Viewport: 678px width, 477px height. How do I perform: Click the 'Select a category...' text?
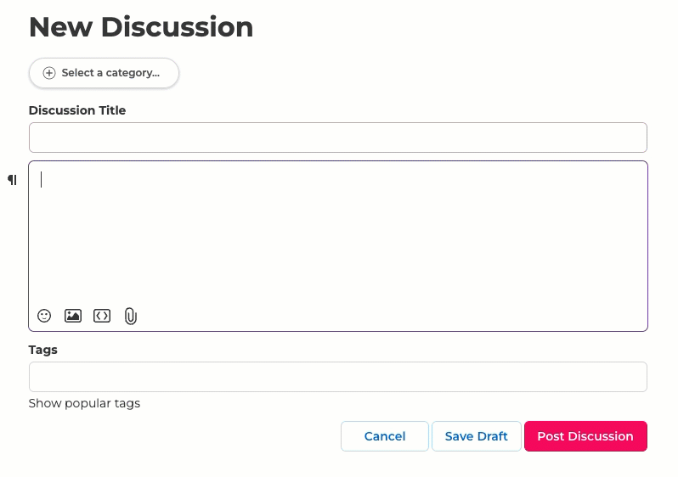tap(110, 73)
